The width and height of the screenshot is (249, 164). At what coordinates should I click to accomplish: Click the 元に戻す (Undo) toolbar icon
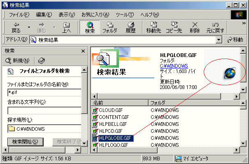(x=215, y=27)
